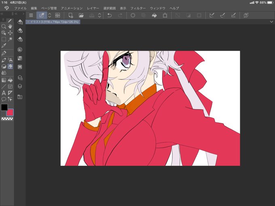Select the Auto select magic wand

click(x=10, y=39)
